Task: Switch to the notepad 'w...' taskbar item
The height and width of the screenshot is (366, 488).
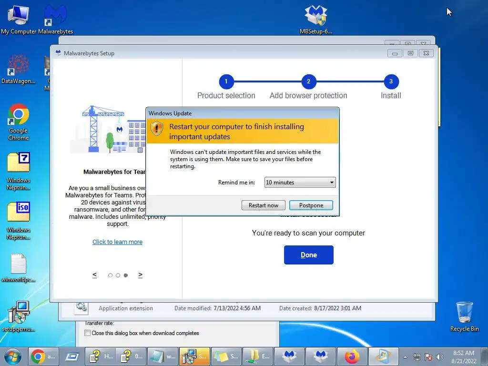Action: [163, 356]
